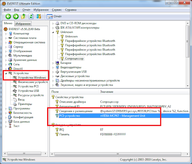This screenshot has width=192, height=164.
Task: Select the Безопасность shield icon
Action: (x=10, y=113)
